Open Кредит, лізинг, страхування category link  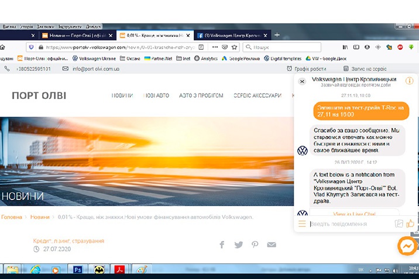[68, 241]
